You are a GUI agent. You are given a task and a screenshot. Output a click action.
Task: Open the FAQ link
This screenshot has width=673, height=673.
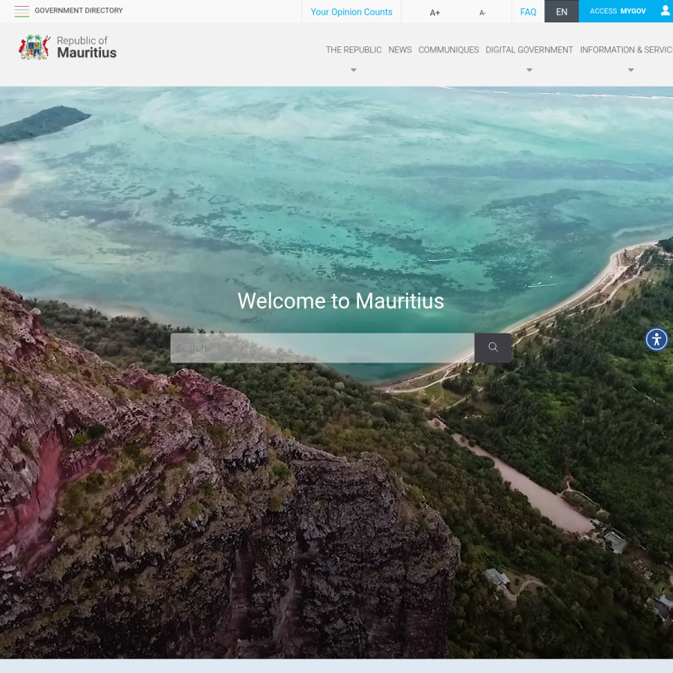pyautogui.click(x=528, y=12)
